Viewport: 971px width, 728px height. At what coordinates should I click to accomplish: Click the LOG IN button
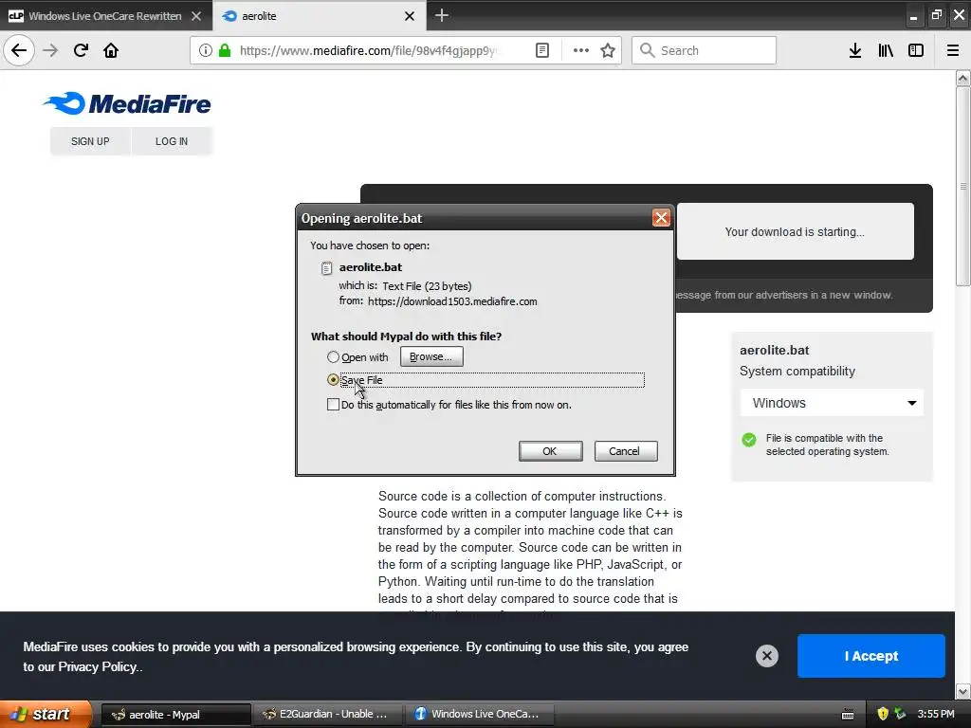pyautogui.click(x=172, y=141)
